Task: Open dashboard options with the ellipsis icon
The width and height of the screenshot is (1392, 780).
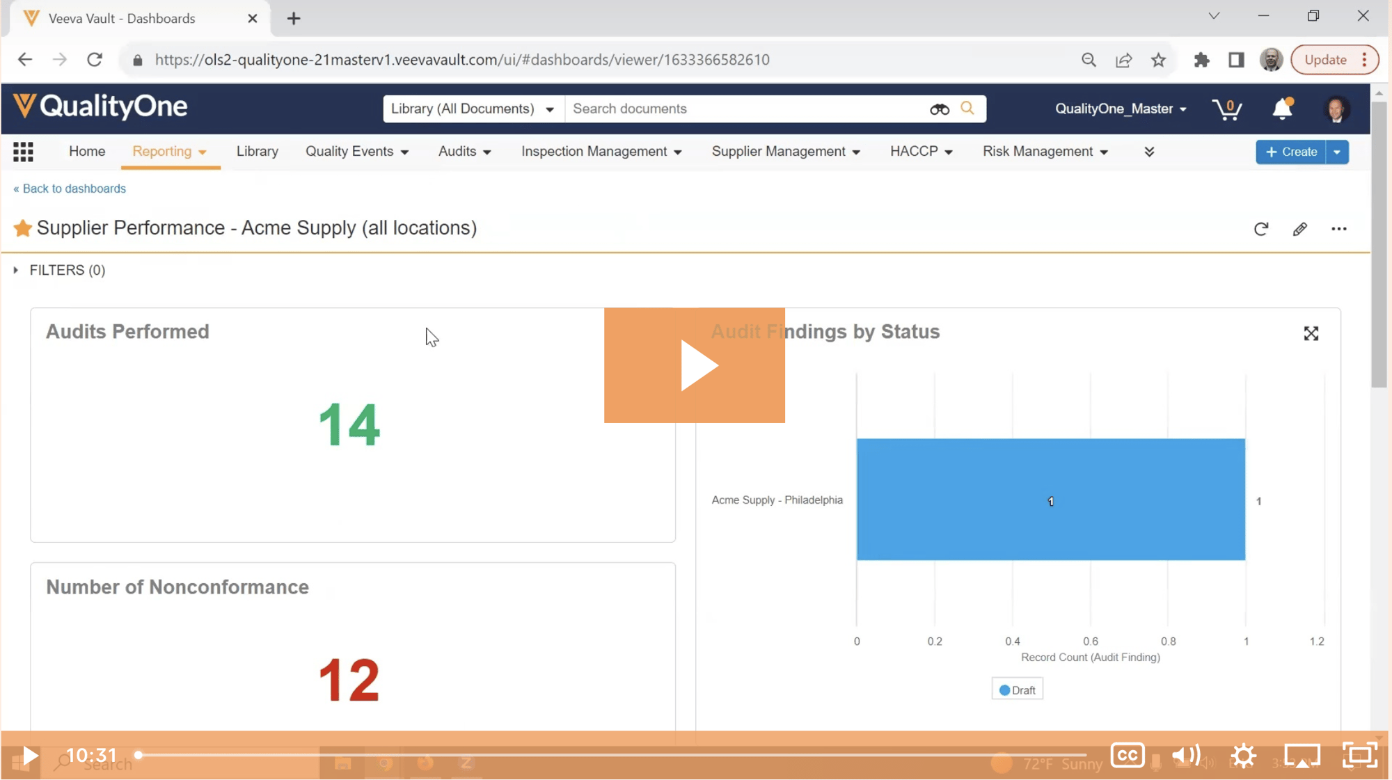Action: (x=1339, y=229)
